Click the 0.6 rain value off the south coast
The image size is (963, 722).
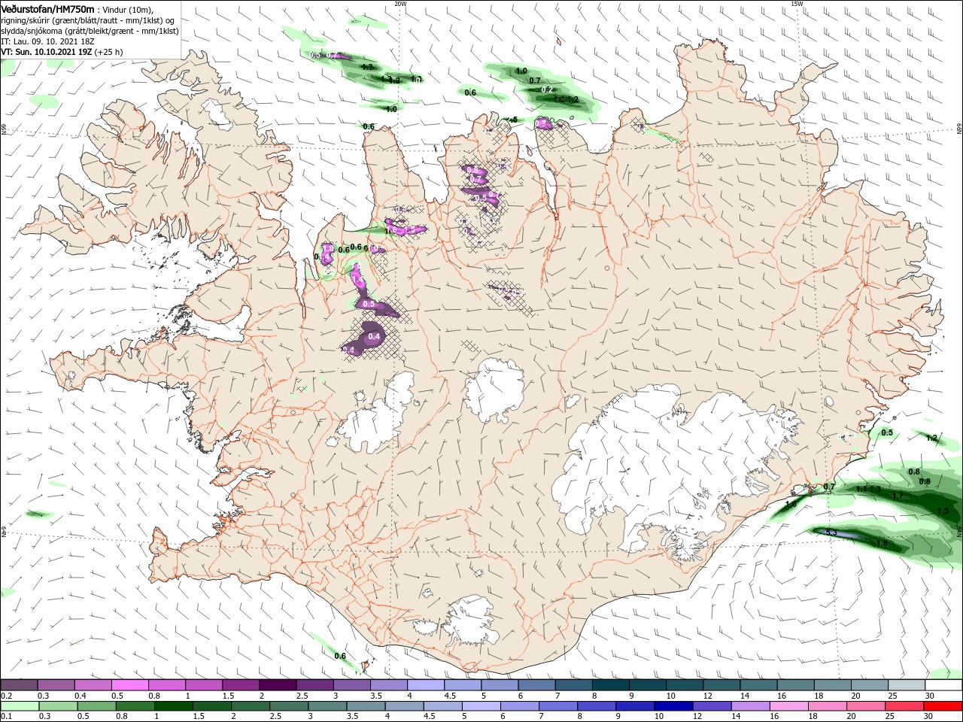(x=340, y=656)
